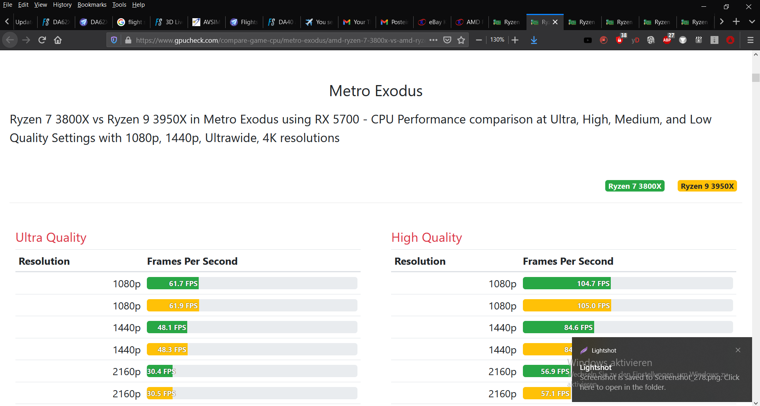Switch to the 'Your T' Gmail tab
Image resolution: width=760 pixels, height=406 pixels.
tap(357, 22)
